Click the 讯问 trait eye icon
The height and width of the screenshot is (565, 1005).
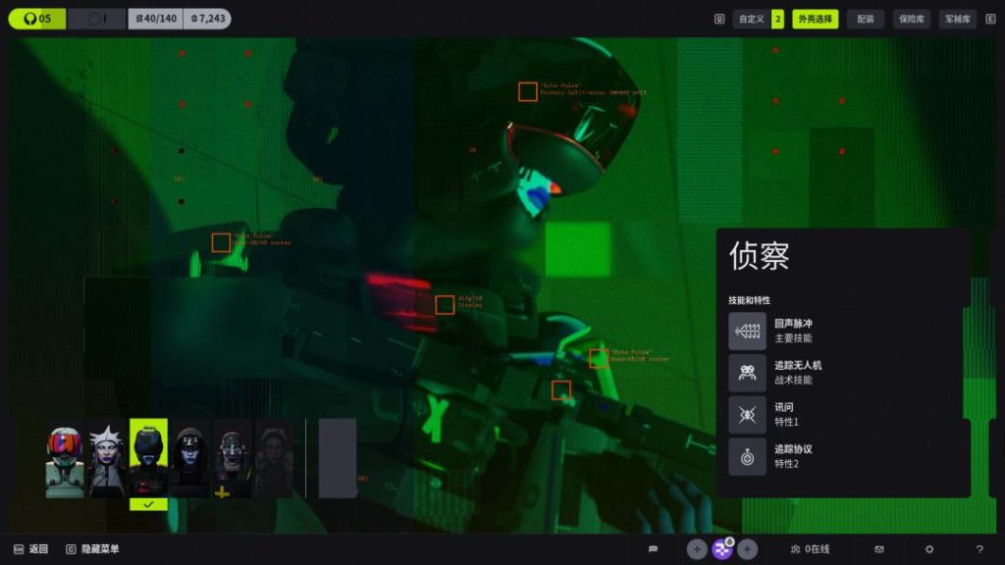[747, 415]
